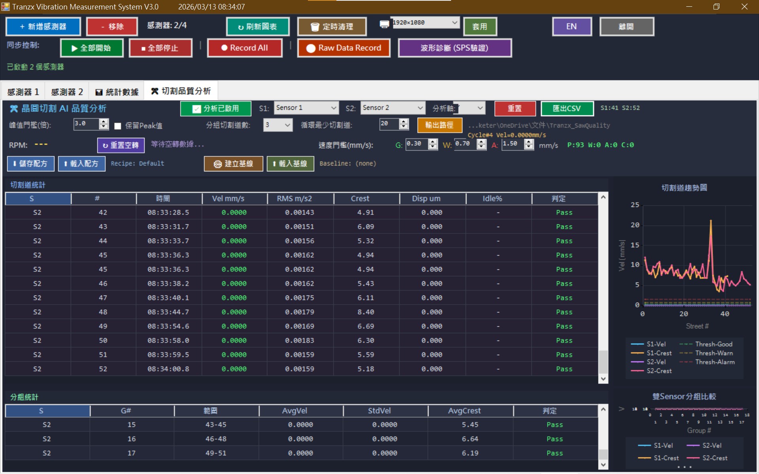Viewport: 759px width, 474px height.
Task: Click the 重置空轉 reset button
Action: 121,145
